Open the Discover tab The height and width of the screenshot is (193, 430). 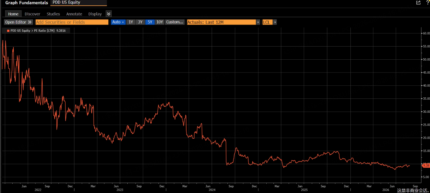point(32,14)
